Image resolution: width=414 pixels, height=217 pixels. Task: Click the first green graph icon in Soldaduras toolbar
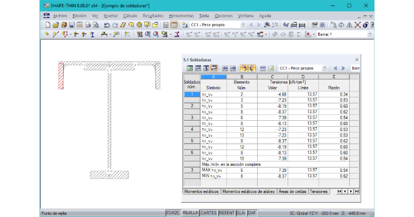pos(190,69)
